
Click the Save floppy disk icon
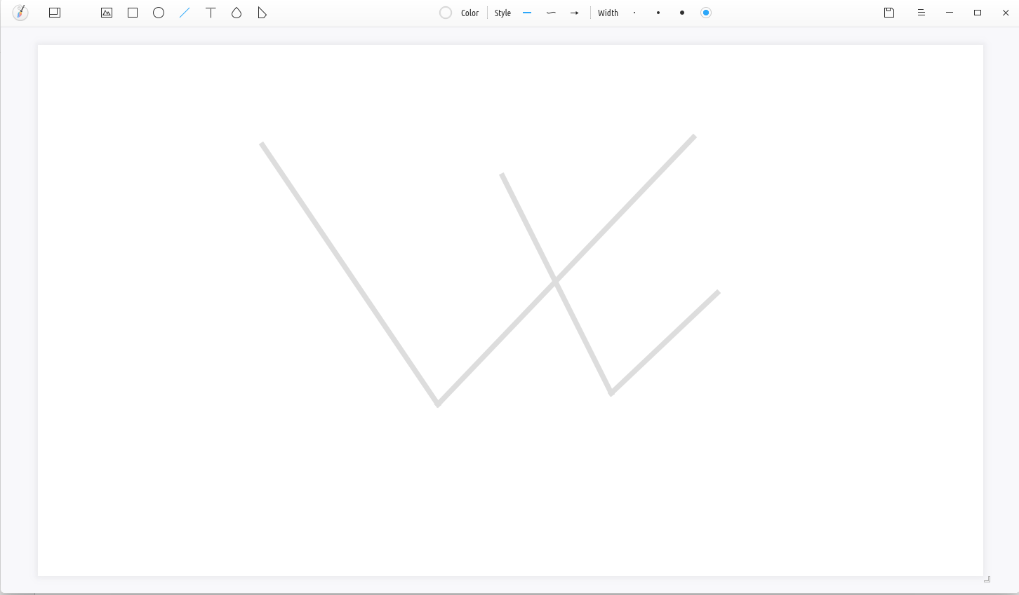(x=889, y=13)
